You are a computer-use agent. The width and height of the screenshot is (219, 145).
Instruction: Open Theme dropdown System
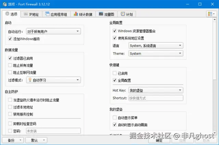156,54
